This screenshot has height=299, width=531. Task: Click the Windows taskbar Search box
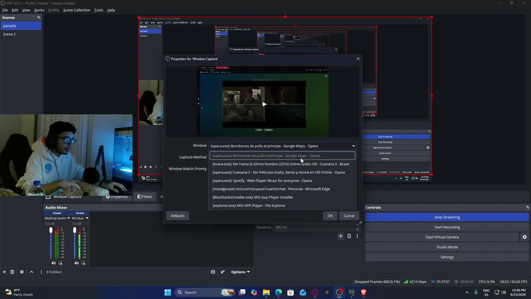pos(205,292)
